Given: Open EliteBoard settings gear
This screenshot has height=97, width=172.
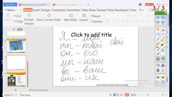Looking at the screenshot, I should click(x=163, y=82).
